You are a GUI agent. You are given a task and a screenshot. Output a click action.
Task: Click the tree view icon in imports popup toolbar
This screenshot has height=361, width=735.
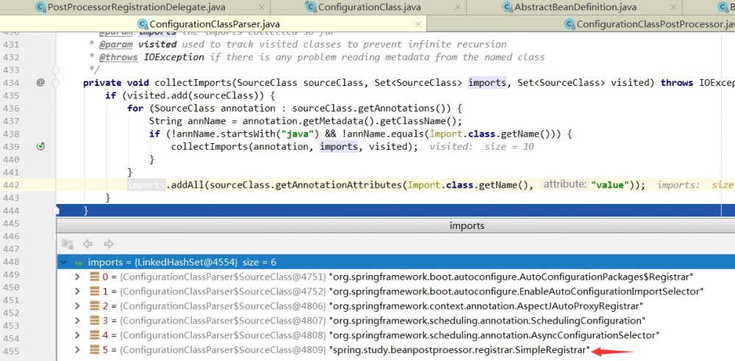click(68, 244)
